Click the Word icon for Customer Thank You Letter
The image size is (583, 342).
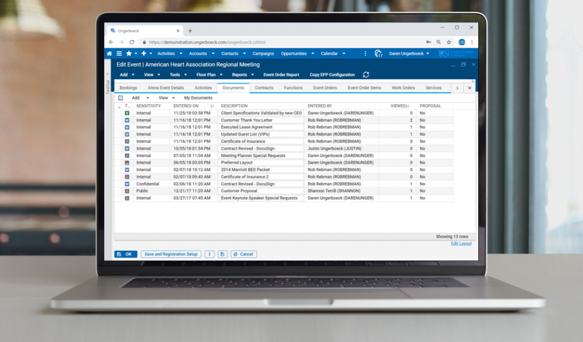128,120
